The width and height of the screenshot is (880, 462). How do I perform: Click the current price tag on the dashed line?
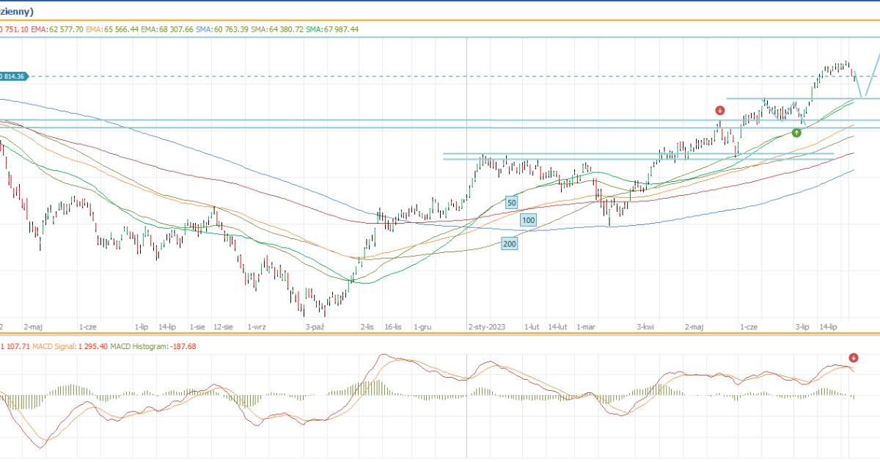pos(13,76)
